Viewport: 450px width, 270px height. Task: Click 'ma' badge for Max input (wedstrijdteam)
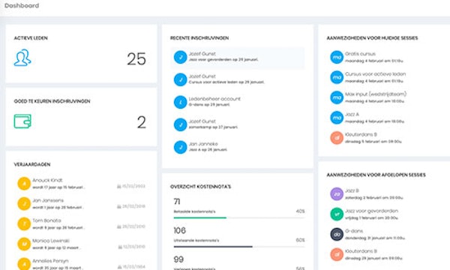click(x=337, y=97)
